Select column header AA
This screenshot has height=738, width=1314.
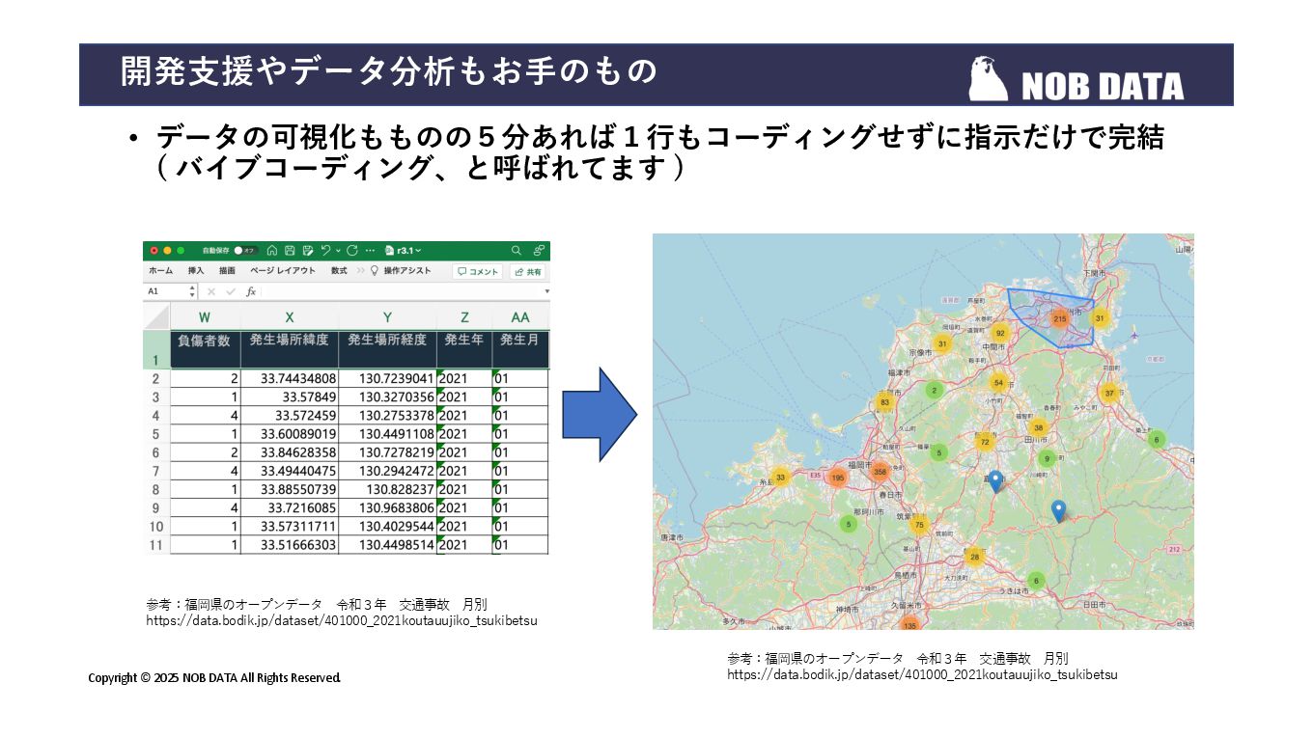[x=520, y=316]
